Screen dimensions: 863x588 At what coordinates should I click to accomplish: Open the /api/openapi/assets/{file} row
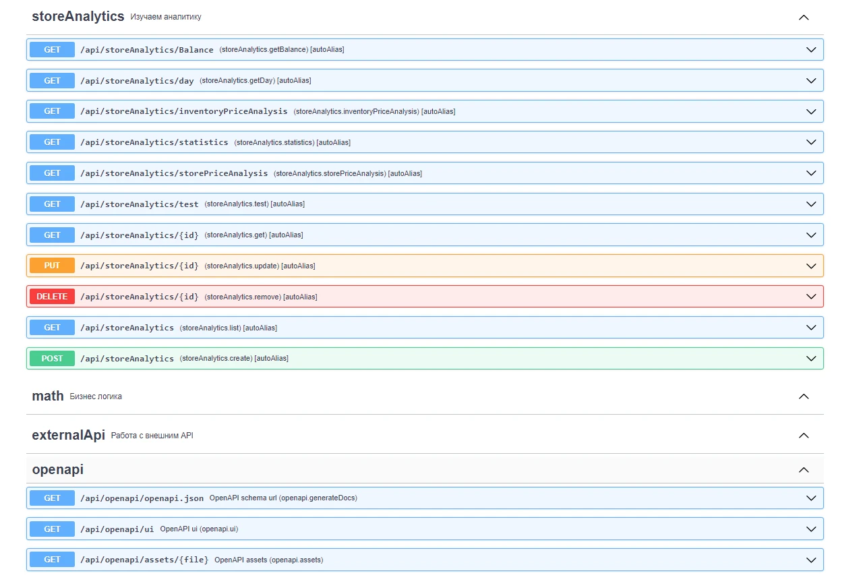point(425,560)
